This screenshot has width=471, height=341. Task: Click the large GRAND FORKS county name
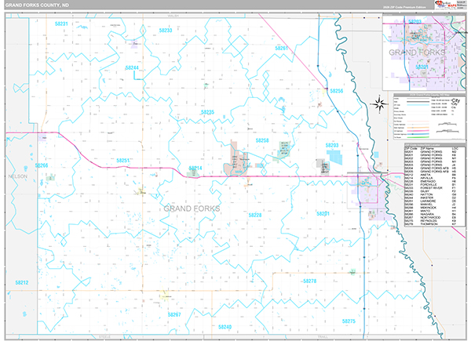(x=192, y=209)
